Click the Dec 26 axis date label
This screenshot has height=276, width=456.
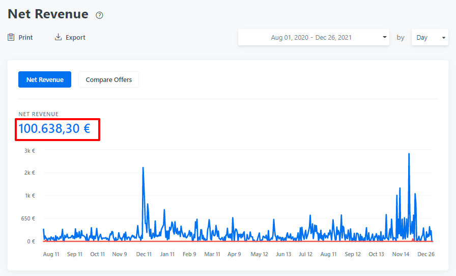[426, 254]
